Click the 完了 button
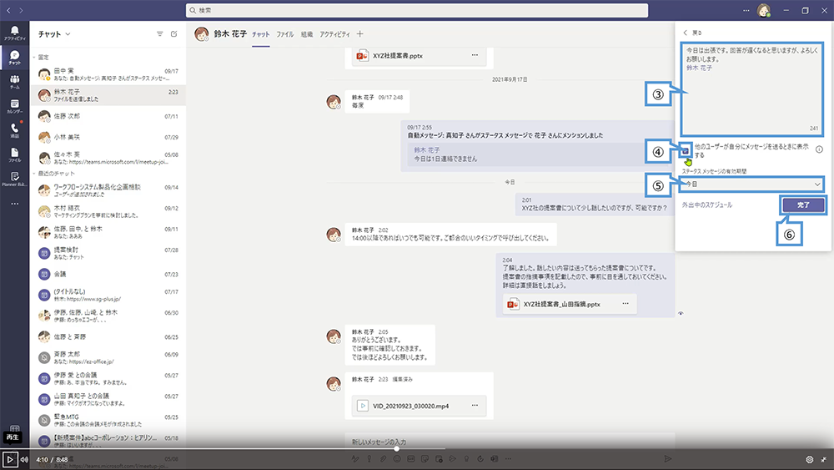The image size is (834, 470). coord(803,205)
